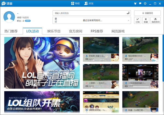Open the FPS推荐 tab

pos(97,31)
